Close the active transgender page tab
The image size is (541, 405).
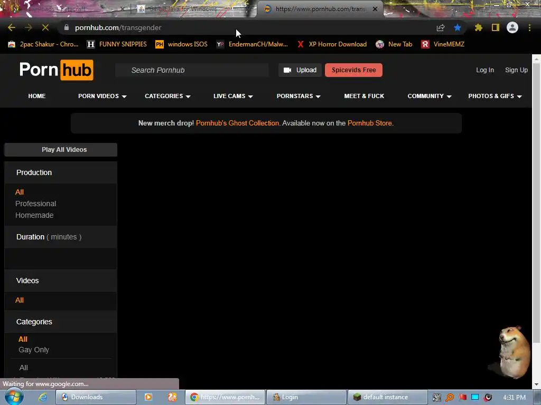pos(375,9)
